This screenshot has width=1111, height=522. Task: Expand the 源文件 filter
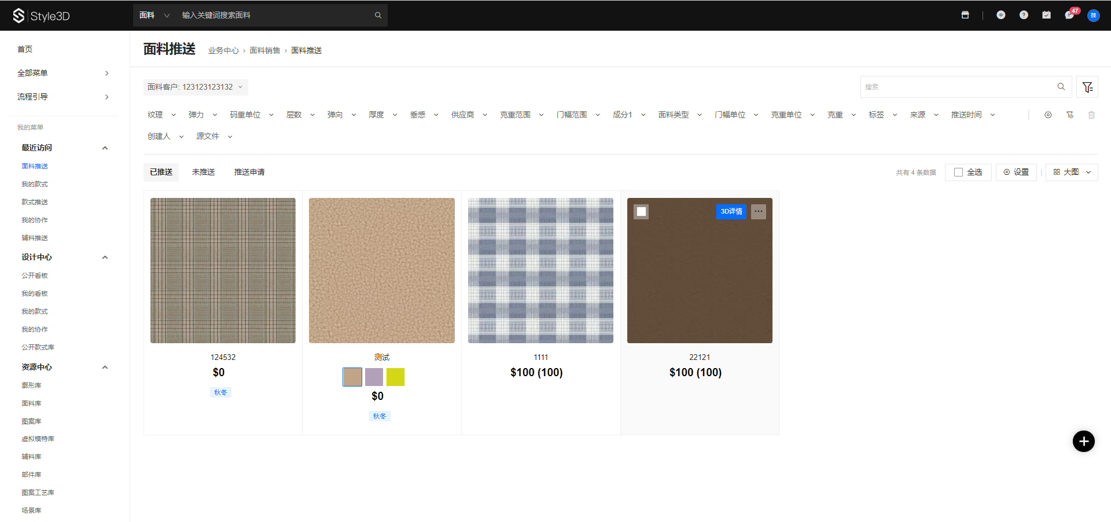point(214,137)
